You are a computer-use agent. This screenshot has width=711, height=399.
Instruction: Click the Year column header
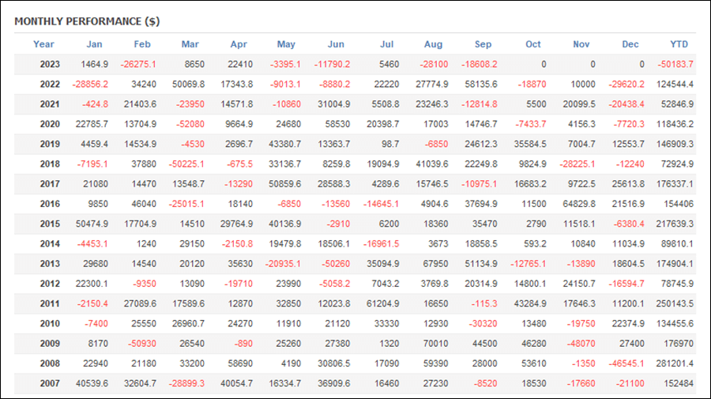43,44
